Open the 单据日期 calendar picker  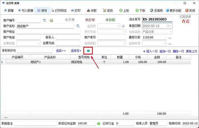pyautogui.click(x=169, y=26)
